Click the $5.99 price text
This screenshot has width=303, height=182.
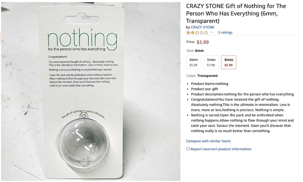pyautogui.click(x=203, y=42)
